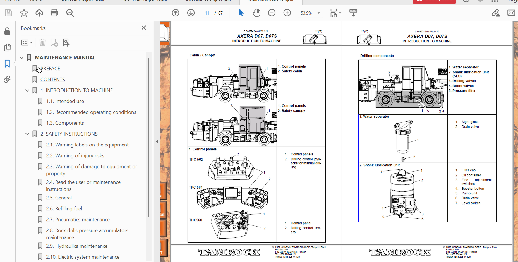Open the CONTENTS bookmark link
The height and width of the screenshot is (262, 518).
[x=53, y=80]
